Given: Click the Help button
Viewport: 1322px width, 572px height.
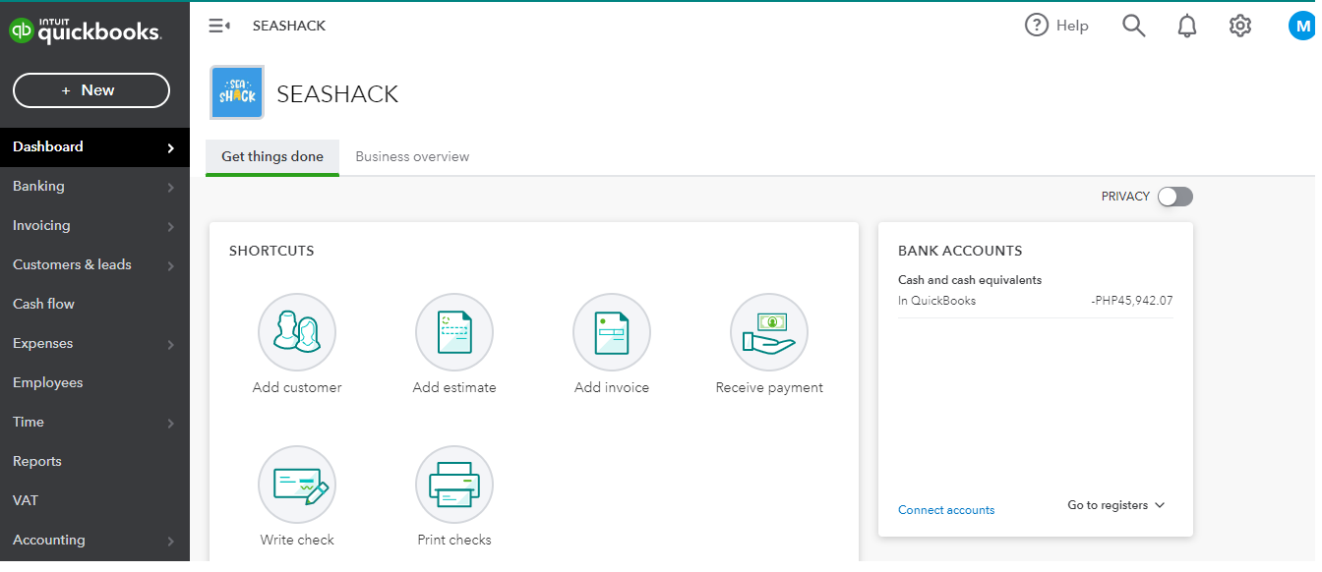Looking at the screenshot, I should (x=1057, y=26).
